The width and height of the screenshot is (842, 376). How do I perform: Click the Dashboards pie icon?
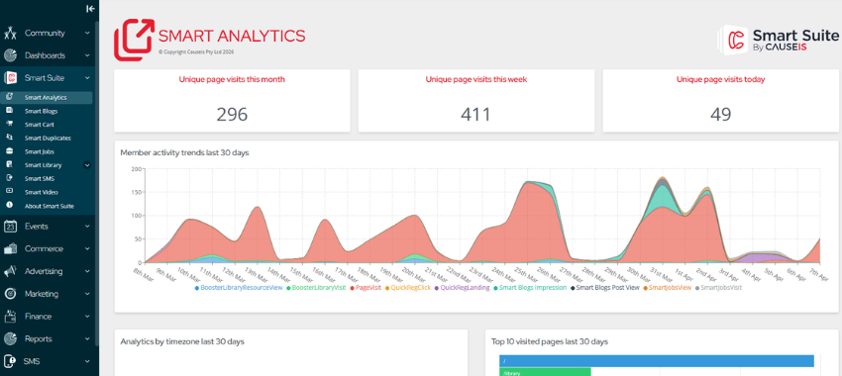(x=10, y=55)
